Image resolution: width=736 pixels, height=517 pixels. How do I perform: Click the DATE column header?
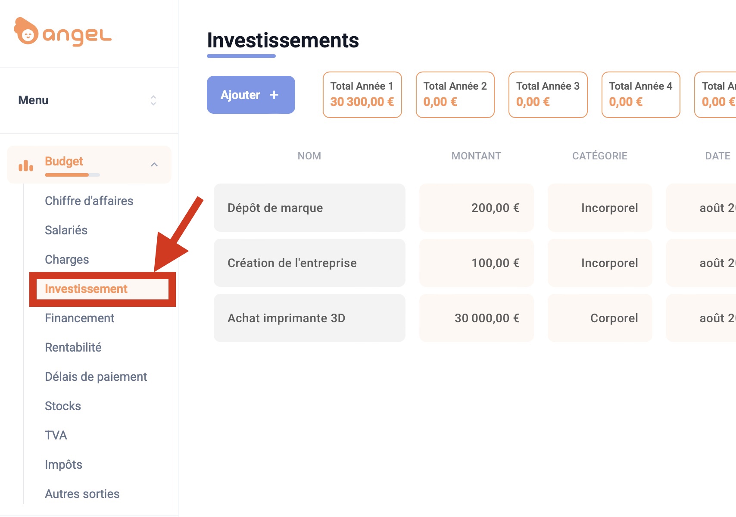[718, 156]
